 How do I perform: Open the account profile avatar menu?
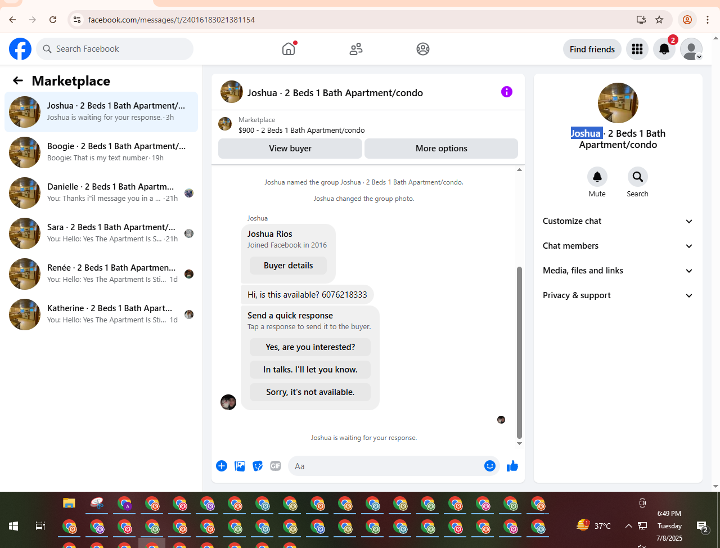click(x=691, y=49)
